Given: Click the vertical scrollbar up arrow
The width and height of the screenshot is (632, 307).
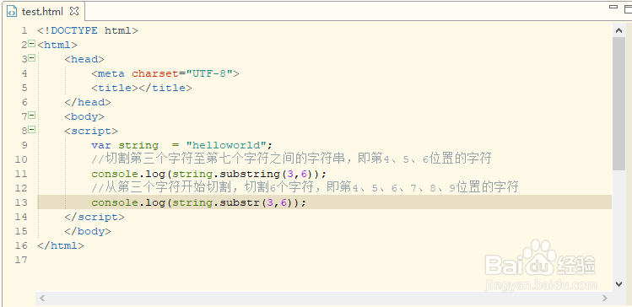Looking at the screenshot, I should [x=618, y=30].
